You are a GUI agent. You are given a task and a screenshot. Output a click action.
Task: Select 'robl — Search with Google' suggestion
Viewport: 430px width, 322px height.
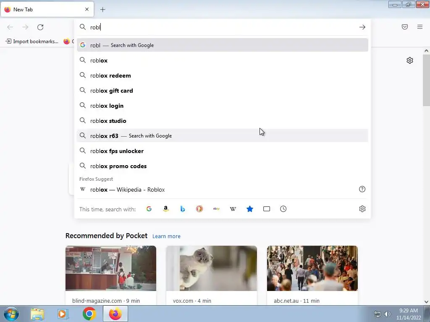(223, 45)
